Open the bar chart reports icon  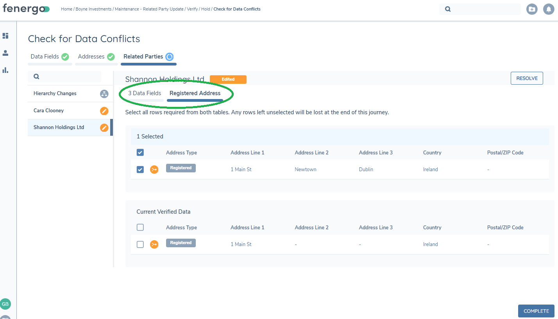tap(5, 70)
